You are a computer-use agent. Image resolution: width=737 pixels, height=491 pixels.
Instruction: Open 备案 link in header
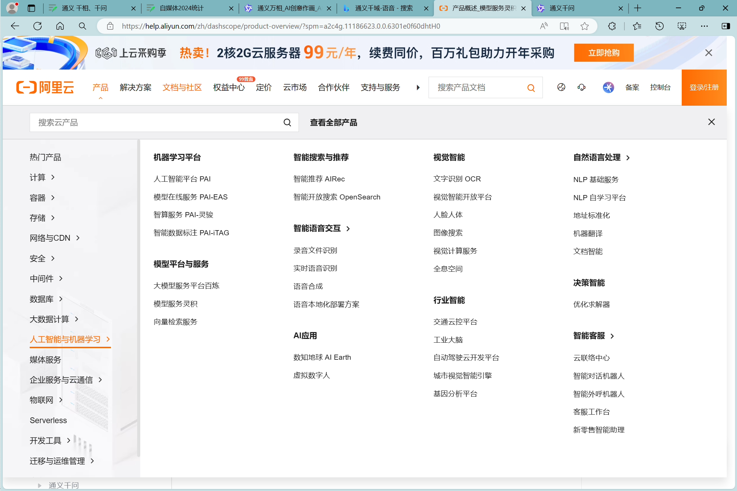[632, 87]
